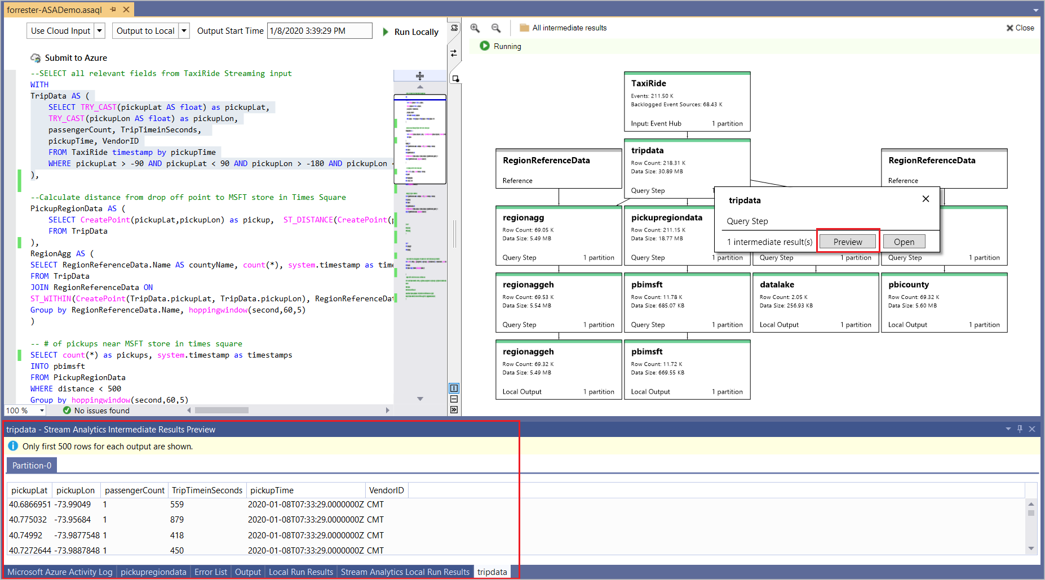This screenshot has height=580, width=1045.
Task: Select the datalake local output node
Action: pyautogui.click(x=816, y=302)
